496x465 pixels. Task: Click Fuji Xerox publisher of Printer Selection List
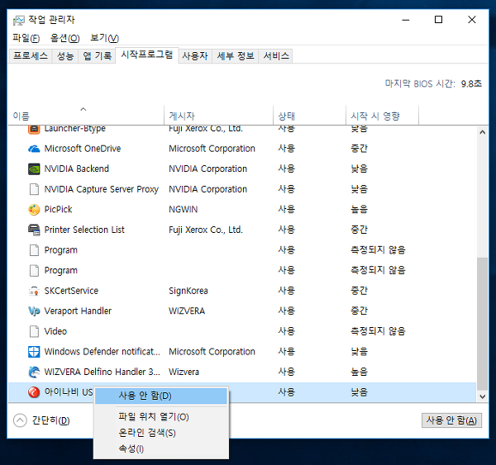point(206,230)
